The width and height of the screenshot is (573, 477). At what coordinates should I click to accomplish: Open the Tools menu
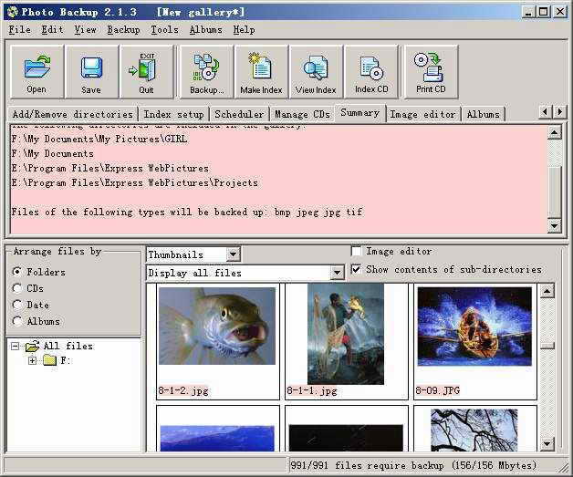pos(164,29)
